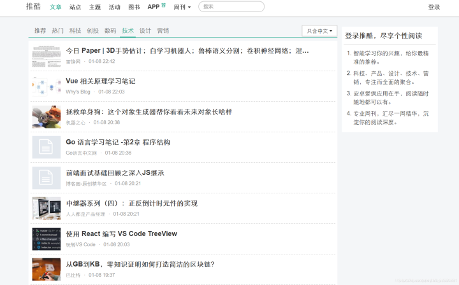Click the playing cards thumbnail for 从GB到KB

tap(47, 269)
